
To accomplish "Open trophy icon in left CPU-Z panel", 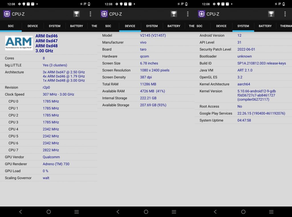I will click(76, 14).
